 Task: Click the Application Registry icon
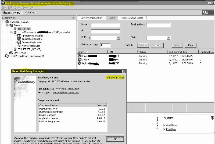(x=19, y=39)
